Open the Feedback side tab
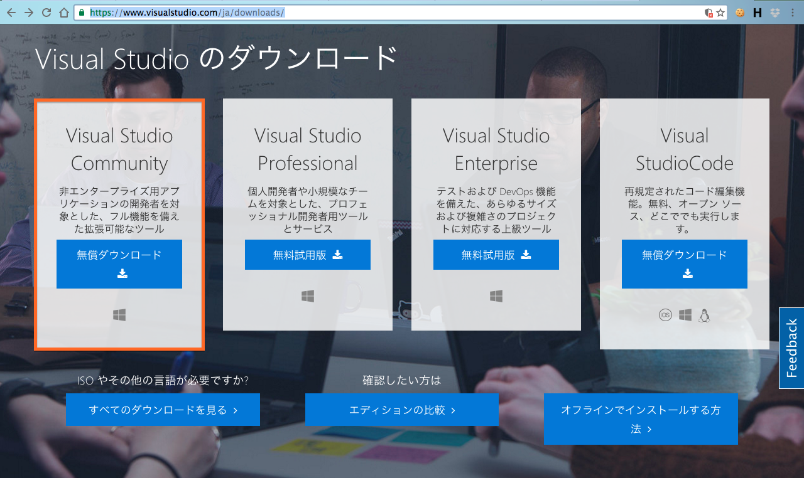This screenshot has height=478, width=804. (x=791, y=348)
